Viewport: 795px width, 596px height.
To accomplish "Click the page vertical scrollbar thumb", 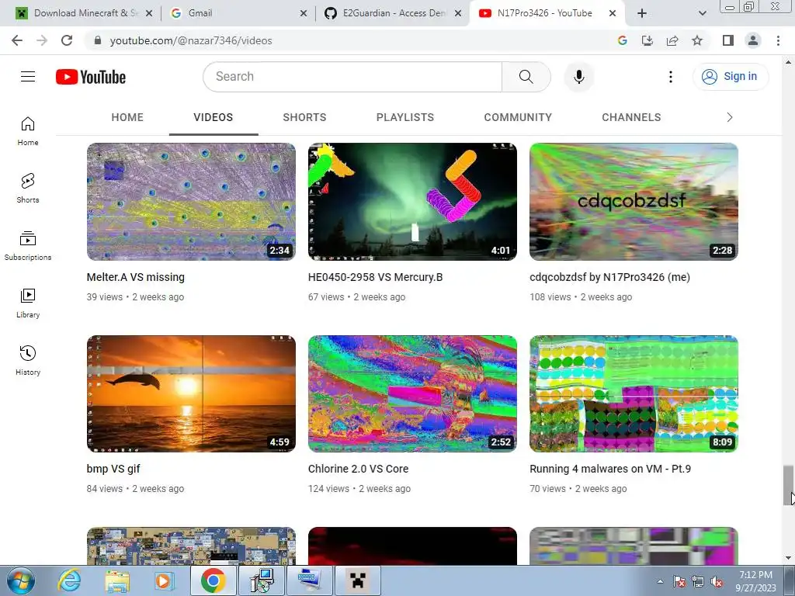I will [x=788, y=485].
